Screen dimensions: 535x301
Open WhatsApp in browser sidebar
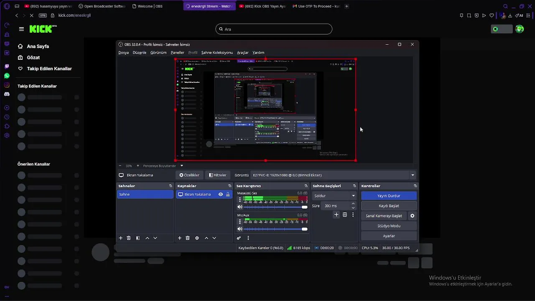(x=7, y=76)
